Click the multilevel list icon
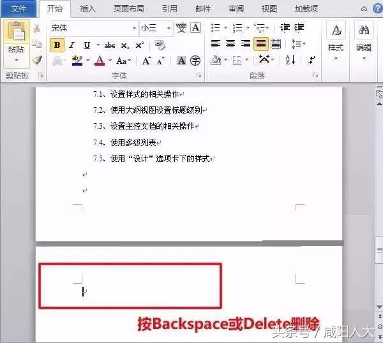This screenshot has height=343, width=383. point(260,28)
